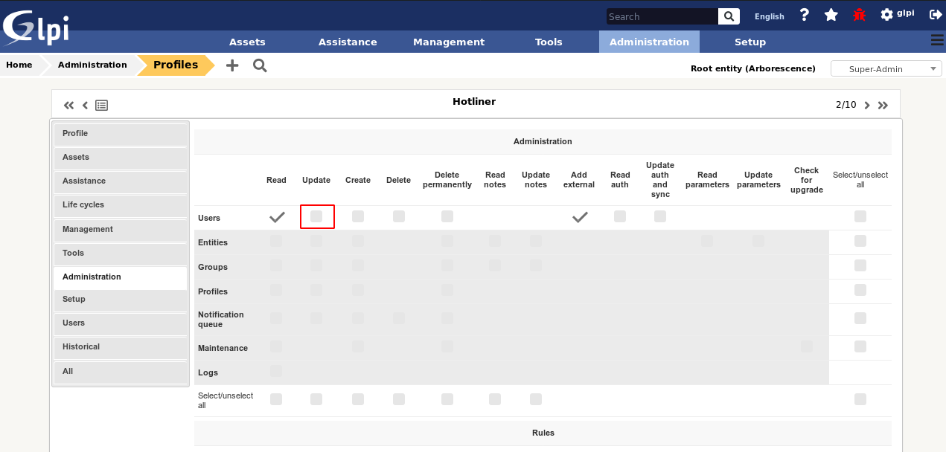Viewport: 946px width, 452px height.
Task: Open the profiles list view icon
Action: (x=101, y=105)
